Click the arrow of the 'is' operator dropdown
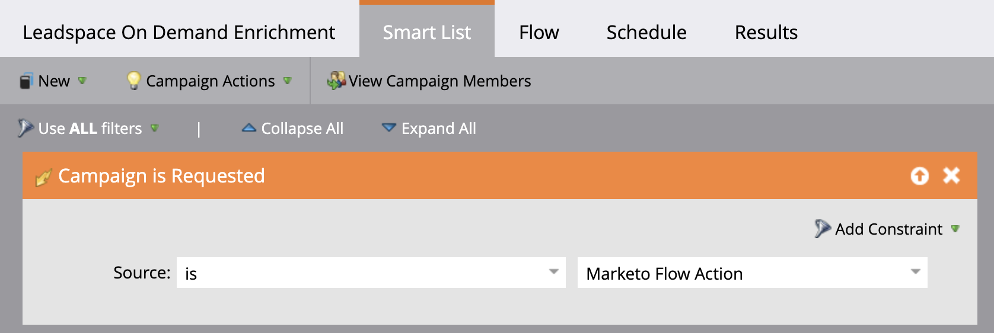The height and width of the screenshot is (333, 994). tap(554, 272)
